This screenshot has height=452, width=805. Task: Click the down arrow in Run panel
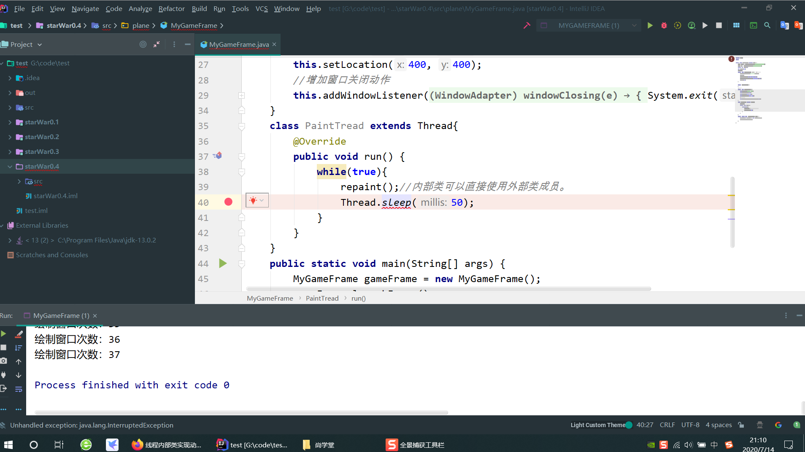point(19,375)
